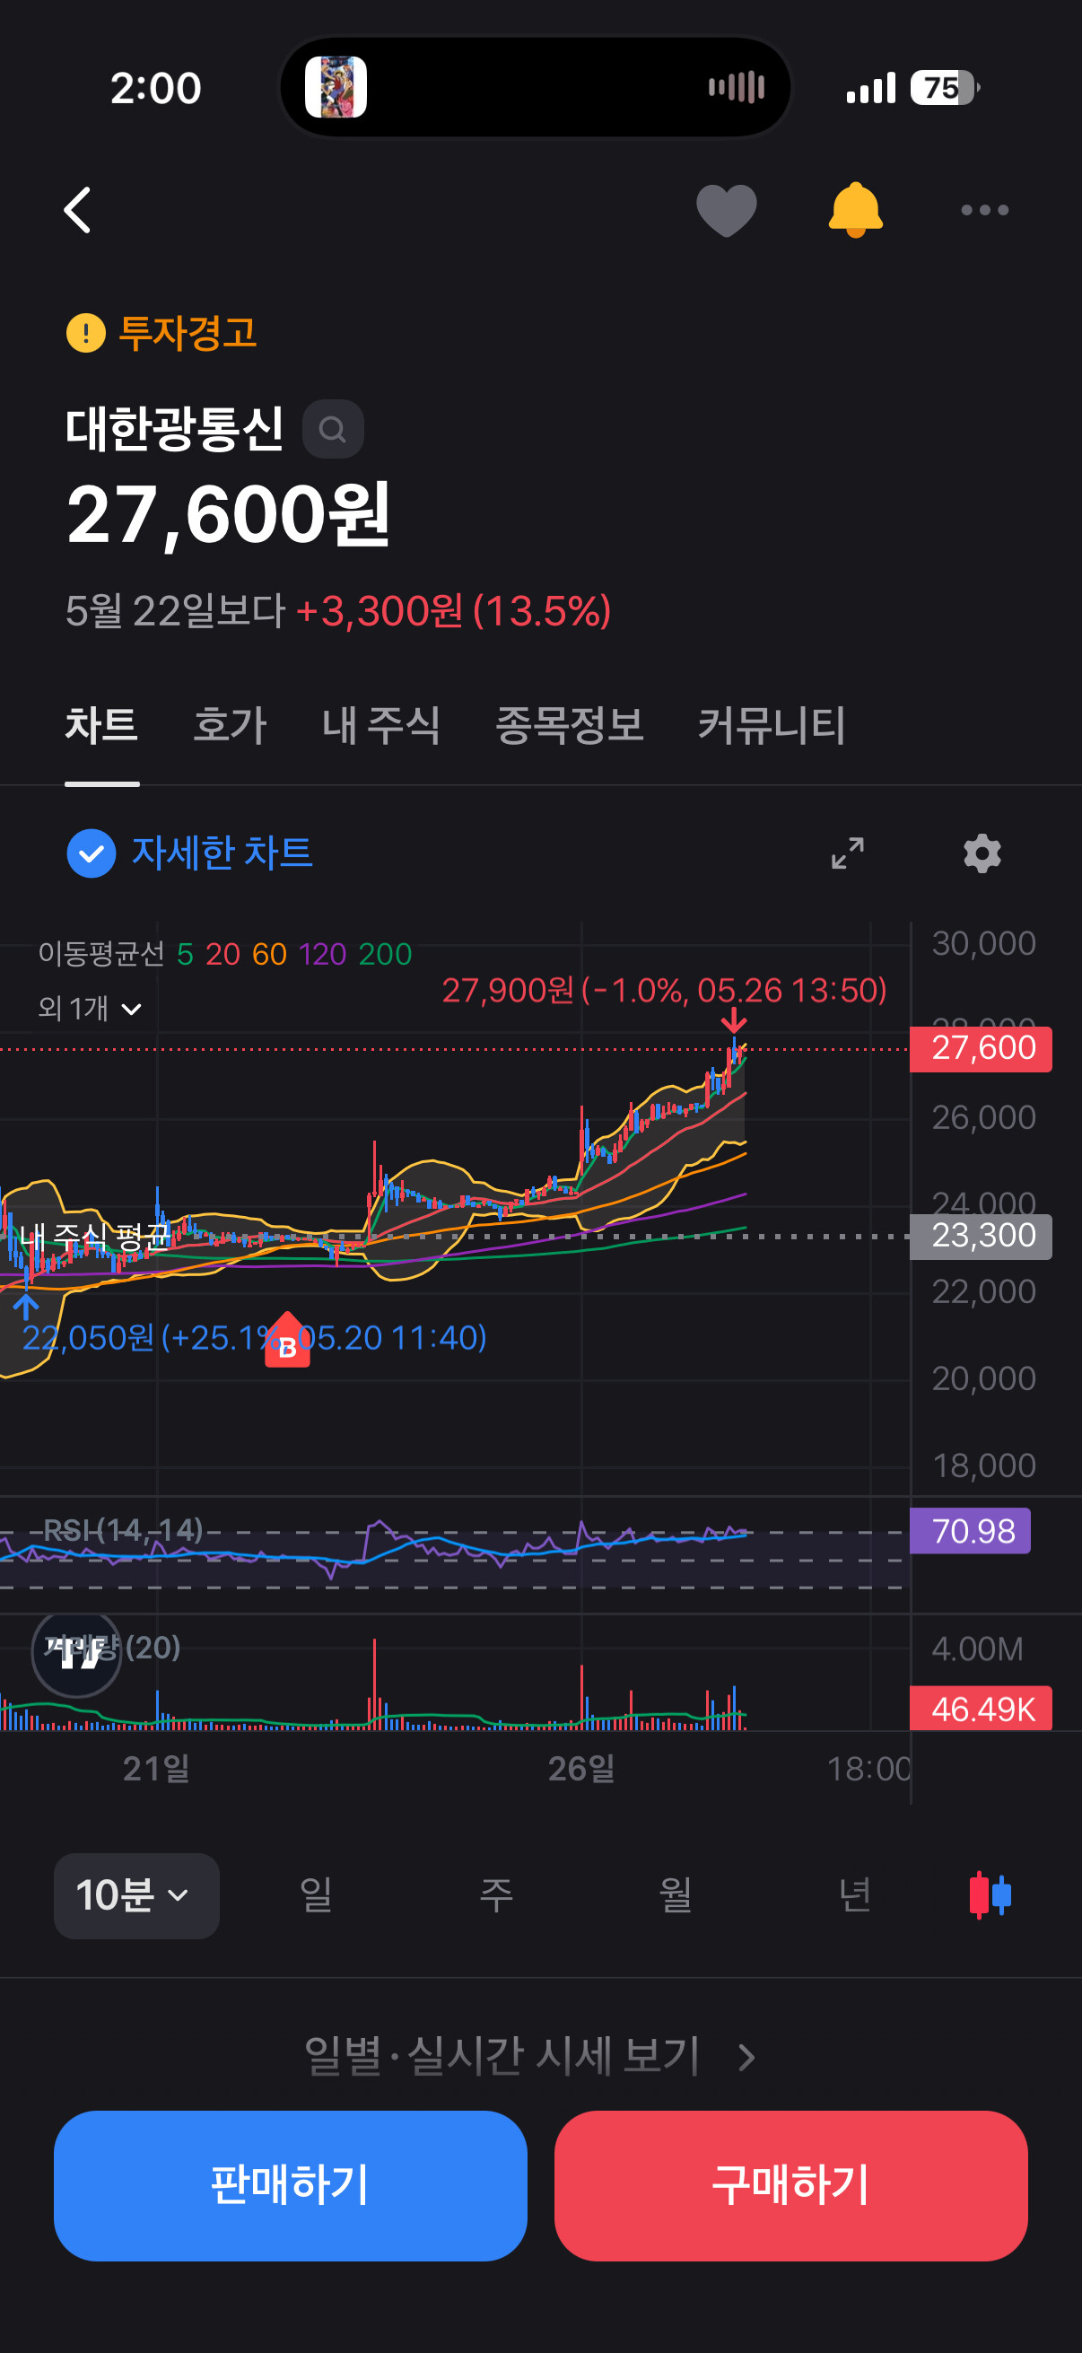Screen dimensions: 1082x2353
Task: Select the green 200 moving average
Action: click(x=385, y=955)
